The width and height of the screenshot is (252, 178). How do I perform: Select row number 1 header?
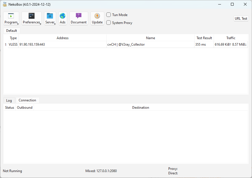coord(6,44)
